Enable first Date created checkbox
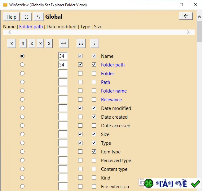This screenshot has height=191, width=203. (80, 117)
